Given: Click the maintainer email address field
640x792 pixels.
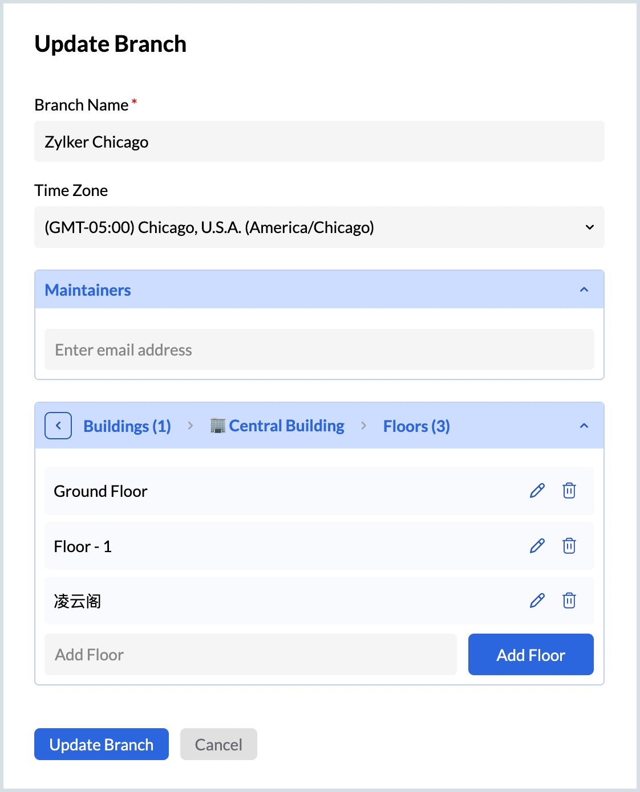Looking at the screenshot, I should (x=319, y=350).
